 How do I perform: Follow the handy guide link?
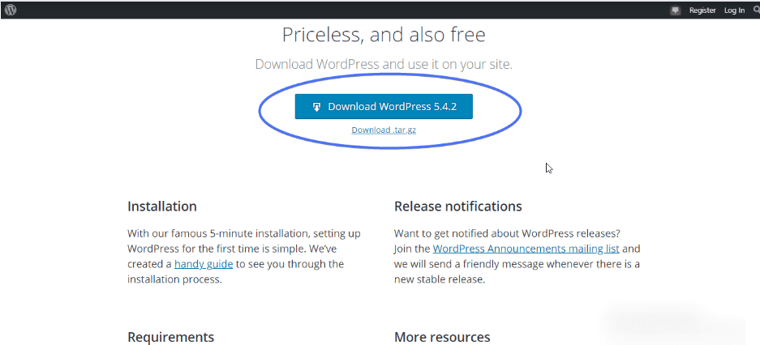point(204,264)
